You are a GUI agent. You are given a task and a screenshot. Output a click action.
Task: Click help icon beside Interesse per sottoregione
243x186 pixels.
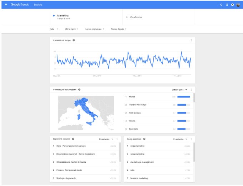click(x=79, y=90)
